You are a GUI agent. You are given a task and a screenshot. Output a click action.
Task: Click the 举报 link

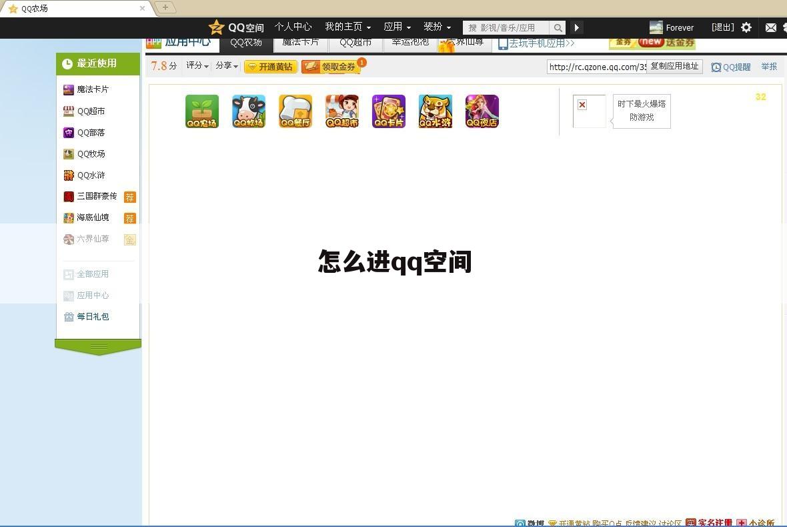point(769,66)
